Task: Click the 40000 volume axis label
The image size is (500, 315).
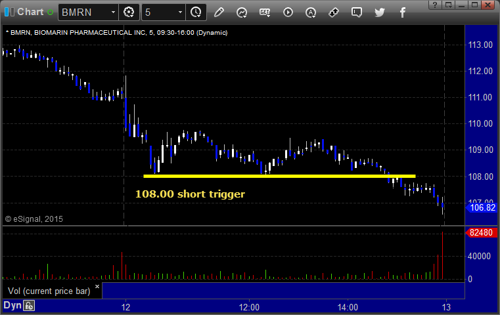Action: (x=479, y=256)
